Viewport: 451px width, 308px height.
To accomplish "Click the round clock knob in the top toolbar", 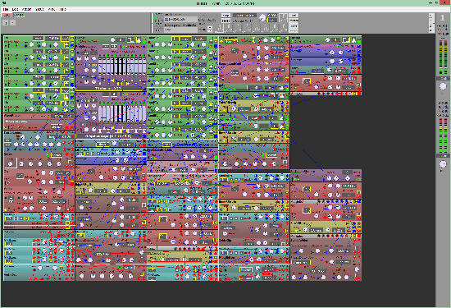I will click(x=262, y=18).
